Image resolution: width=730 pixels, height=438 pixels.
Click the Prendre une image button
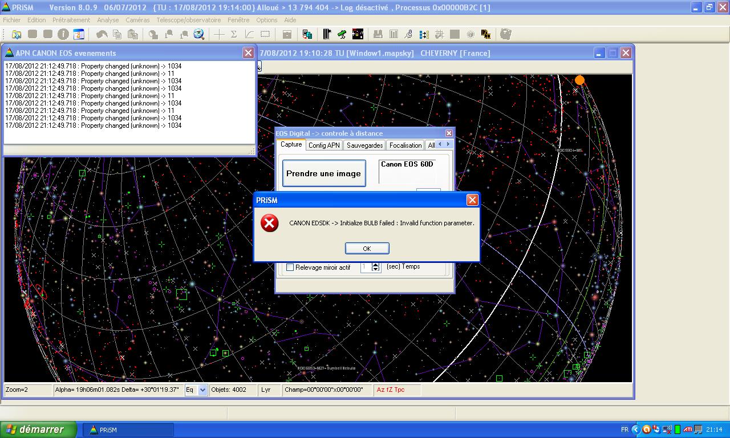[323, 173]
